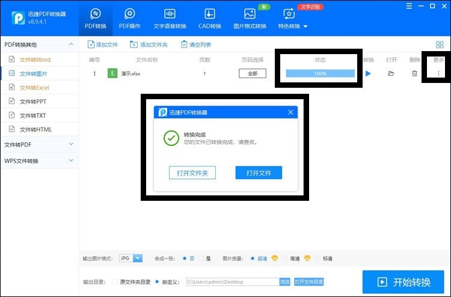This screenshot has width=451, height=297.
Task: Click VIP diamond icon next to 高清
Action: tap(307, 258)
